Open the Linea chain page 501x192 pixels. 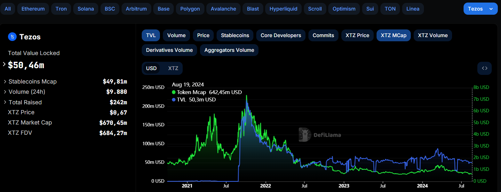[x=413, y=9]
